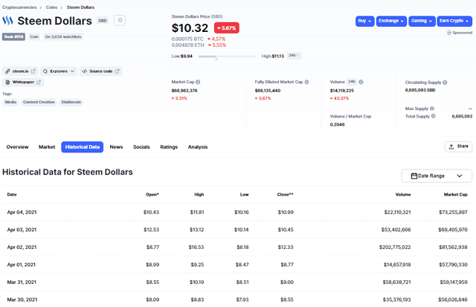Click the SBD ticker badge
476x307 pixels.
(103, 21)
